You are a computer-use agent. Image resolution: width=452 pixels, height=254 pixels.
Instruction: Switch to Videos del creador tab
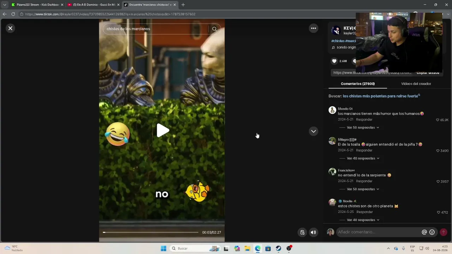[x=416, y=84]
